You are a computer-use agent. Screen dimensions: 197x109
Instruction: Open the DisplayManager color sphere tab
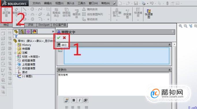point(34,32)
